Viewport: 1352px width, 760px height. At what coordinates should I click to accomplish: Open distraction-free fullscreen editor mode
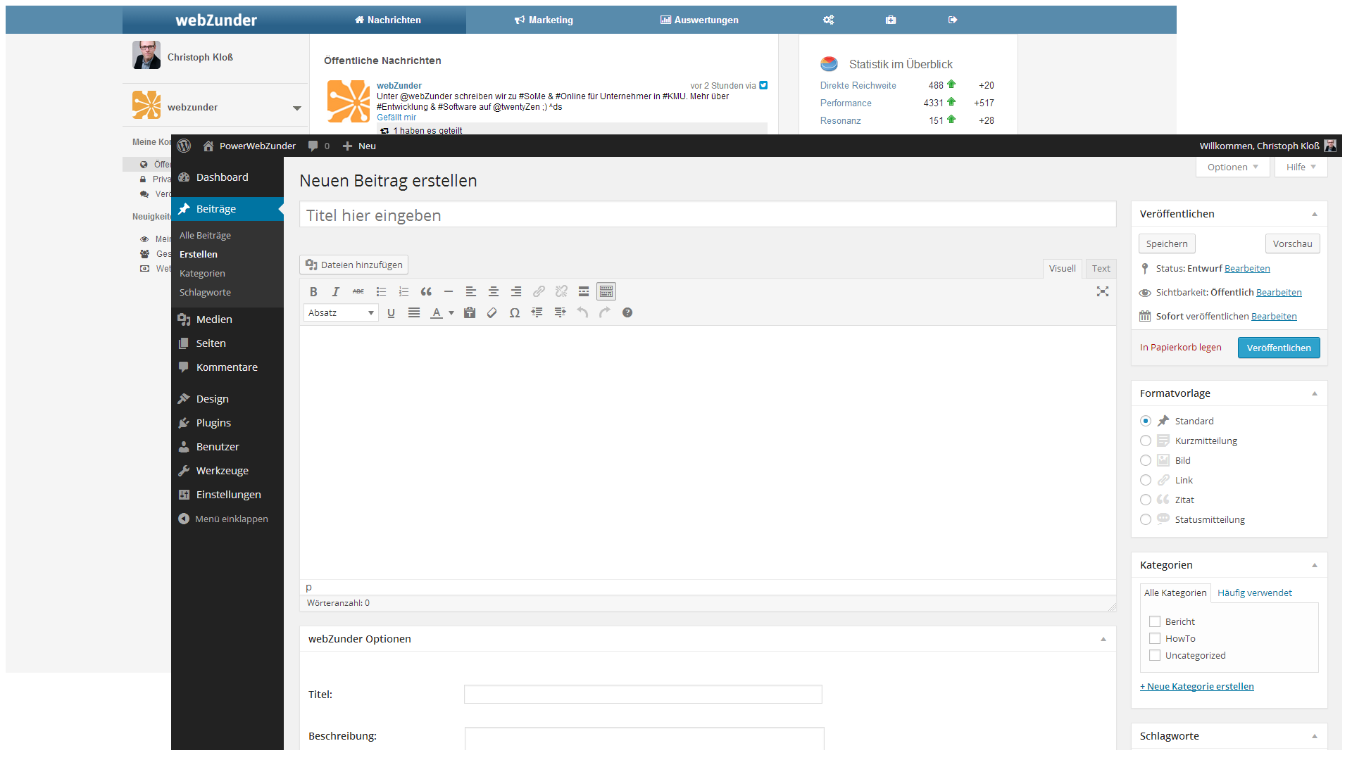tap(1103, 291)
